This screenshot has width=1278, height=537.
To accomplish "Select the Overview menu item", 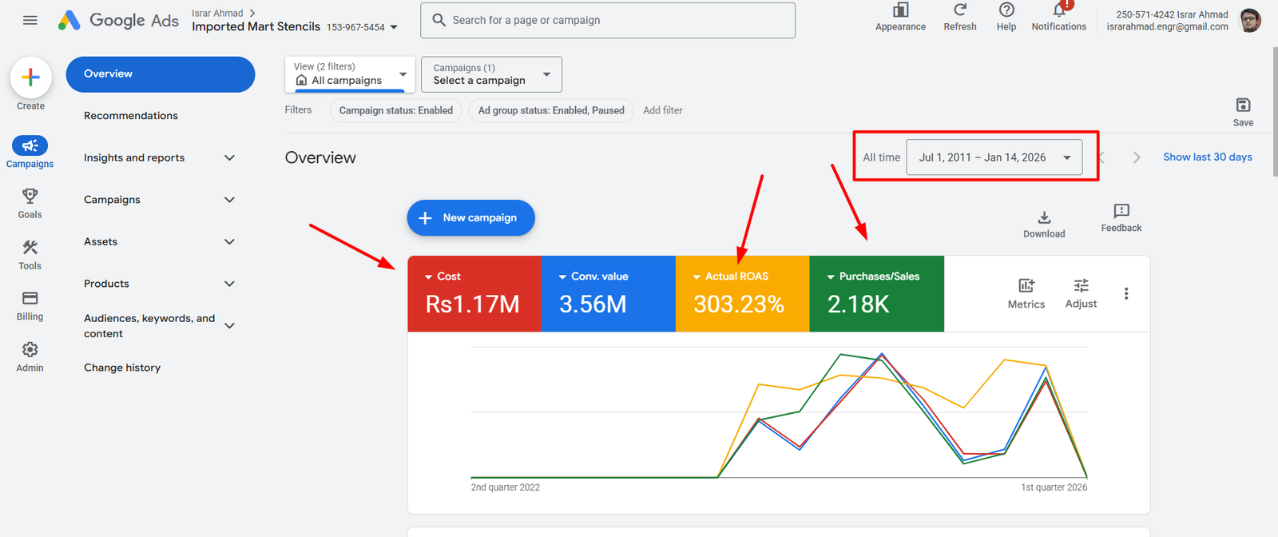I will (x=161, y=74).
